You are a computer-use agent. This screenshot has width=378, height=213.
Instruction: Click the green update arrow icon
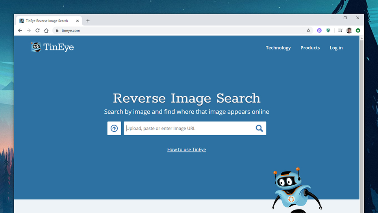tap(358, 30)
